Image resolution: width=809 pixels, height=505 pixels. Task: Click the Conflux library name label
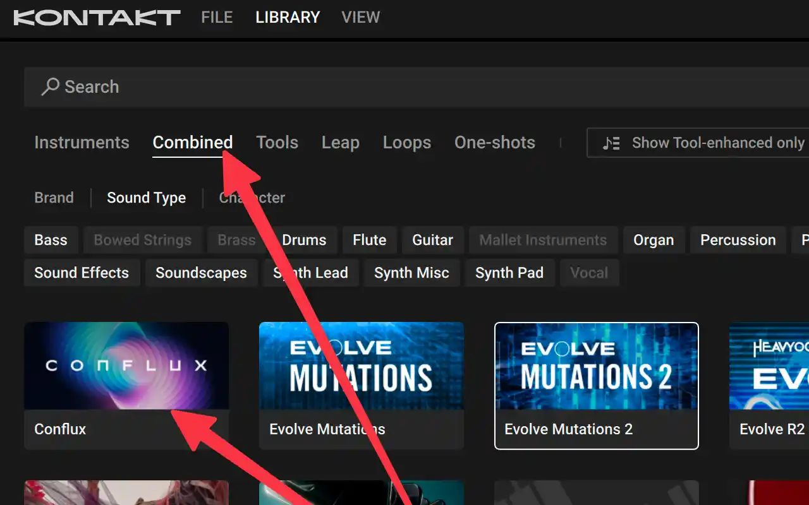[x=60, y=429]
